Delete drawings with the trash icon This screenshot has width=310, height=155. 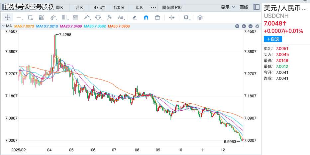(157, 18)
